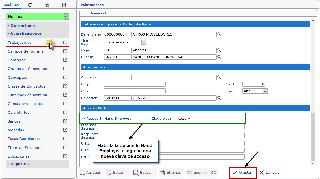Click the search magnifier beside Beneficiario

tap(219, 34)
